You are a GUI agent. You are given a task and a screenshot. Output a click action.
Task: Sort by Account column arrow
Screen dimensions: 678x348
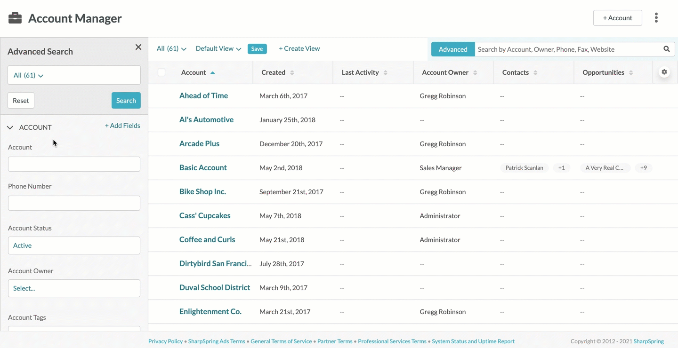coord(212,72)
